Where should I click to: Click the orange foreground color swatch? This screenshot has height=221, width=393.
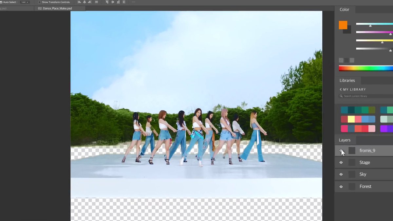click(343, 25)
